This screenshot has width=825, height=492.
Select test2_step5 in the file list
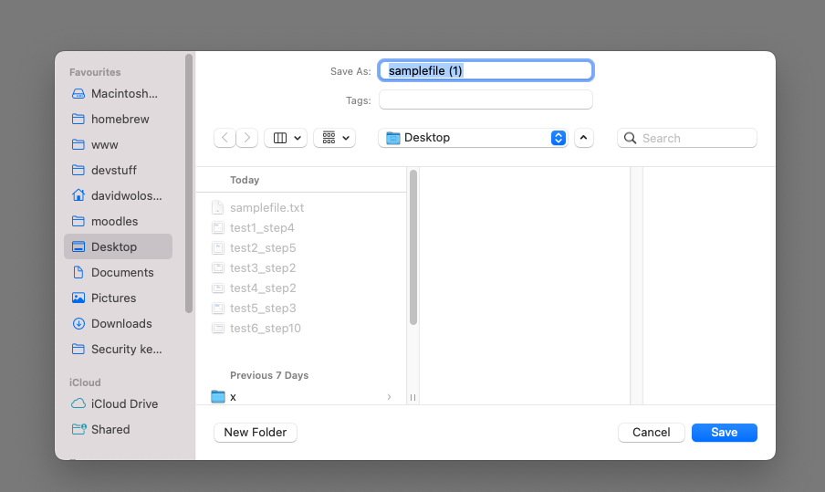pos(301,248)
